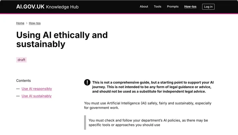
Task: Click the dash before Use AI responsibly
Action: [18, 89]
